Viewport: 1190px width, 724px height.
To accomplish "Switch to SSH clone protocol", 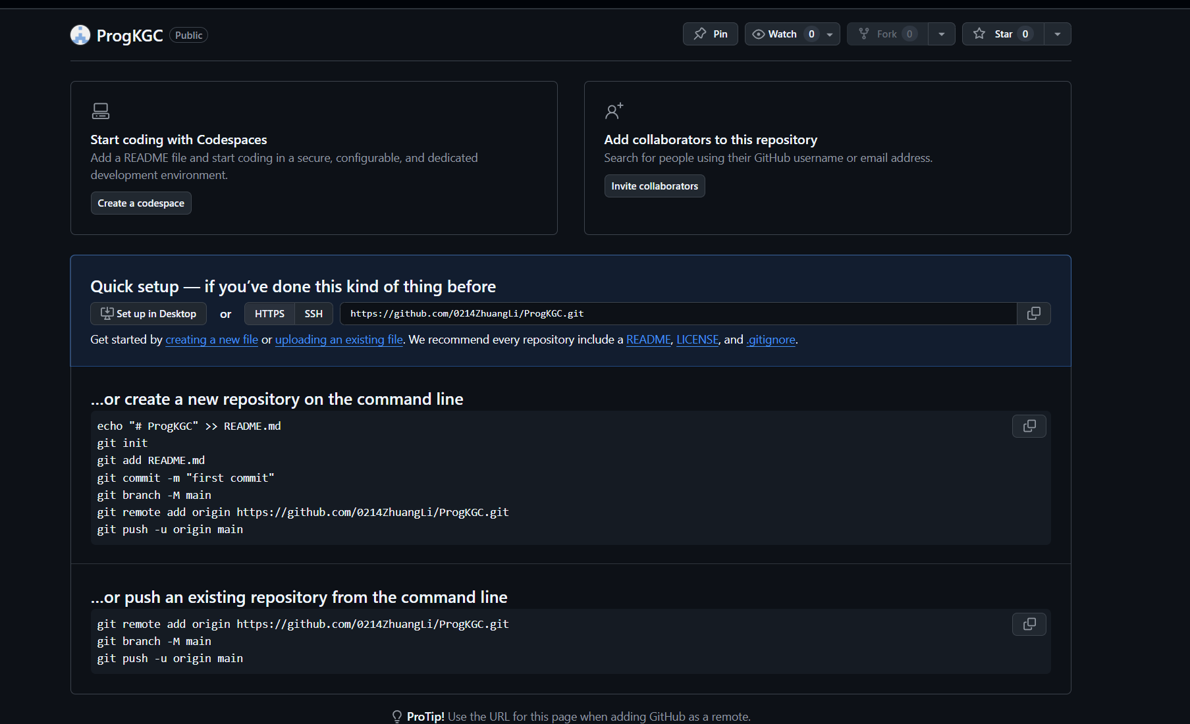I will 313,314.
